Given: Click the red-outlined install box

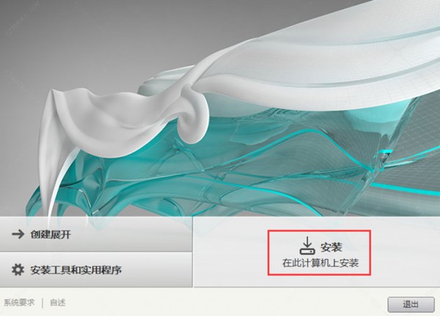Looking at the screenshot, I should [x=319, y=252].
